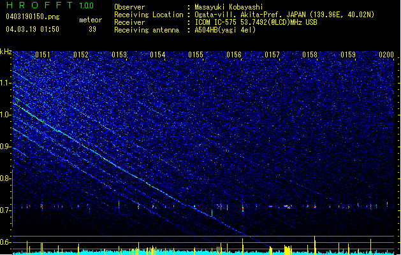Click the timestamp 04.03.19 01:50

(x=33, y=29)
